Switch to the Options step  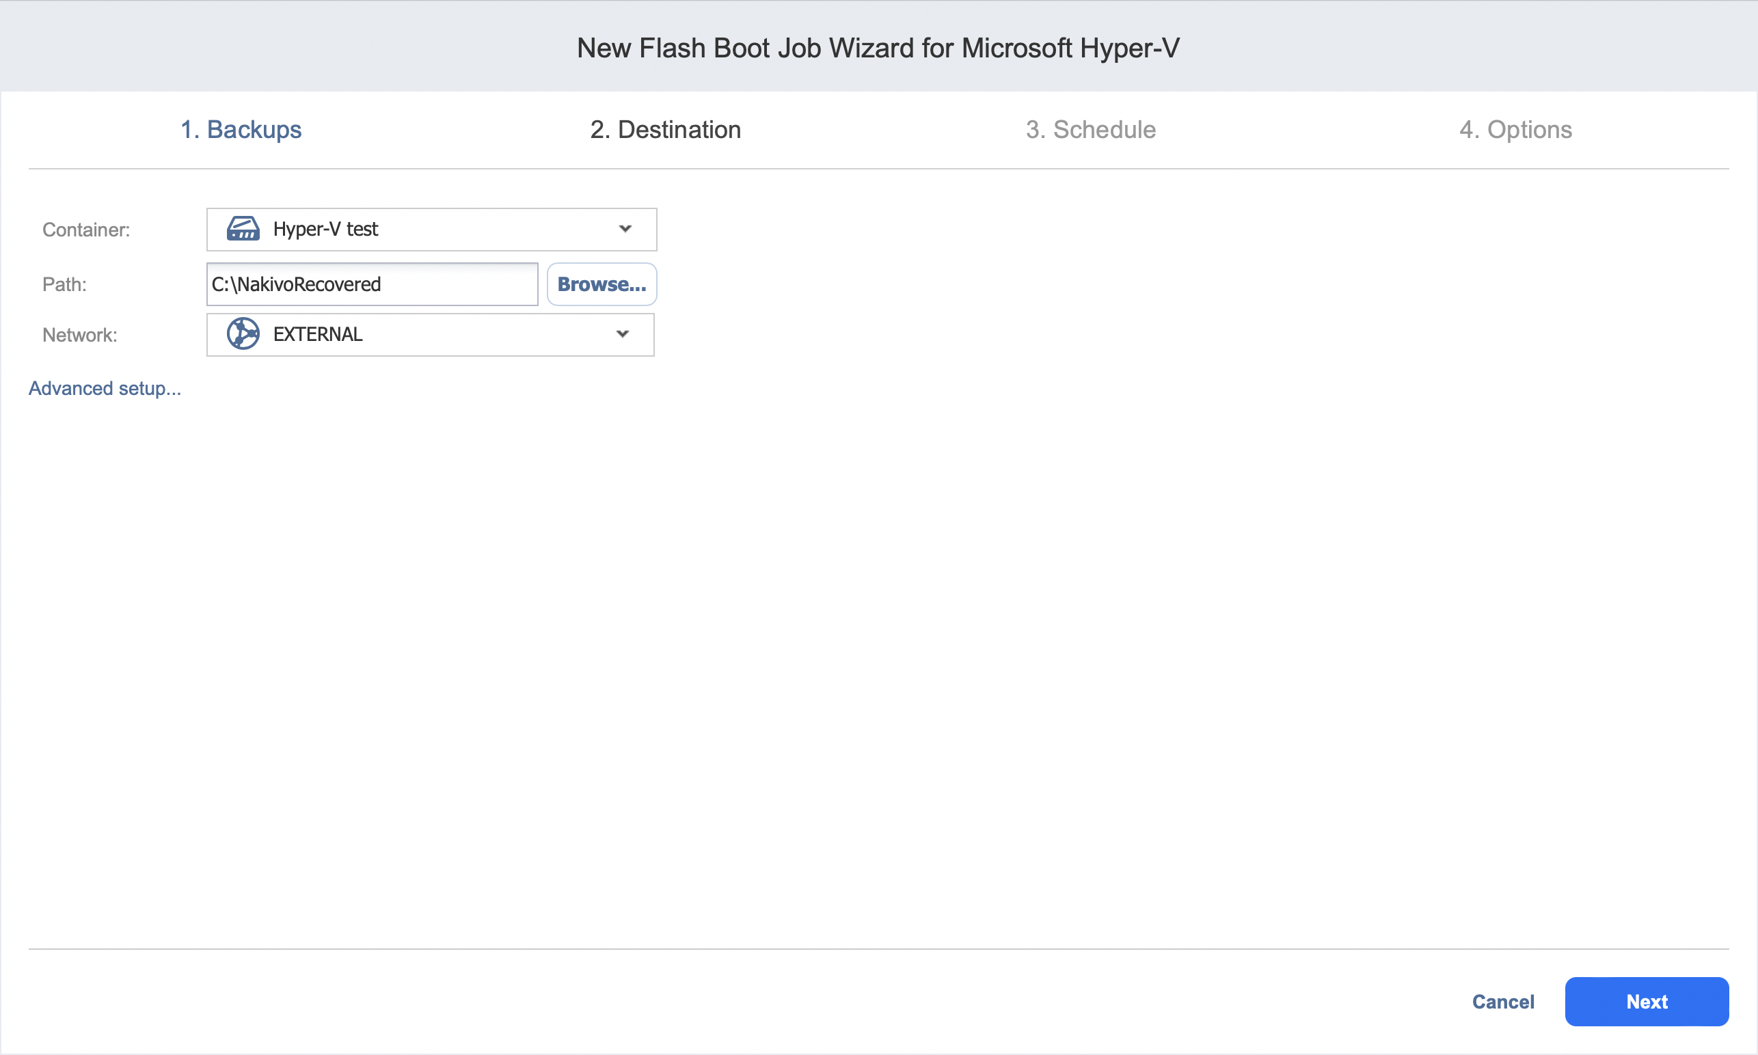1515,129
